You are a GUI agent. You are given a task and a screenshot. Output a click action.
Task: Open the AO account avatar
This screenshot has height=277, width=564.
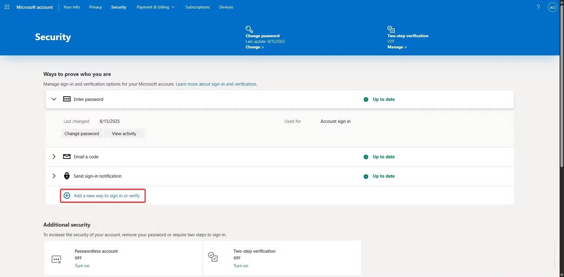552,7
